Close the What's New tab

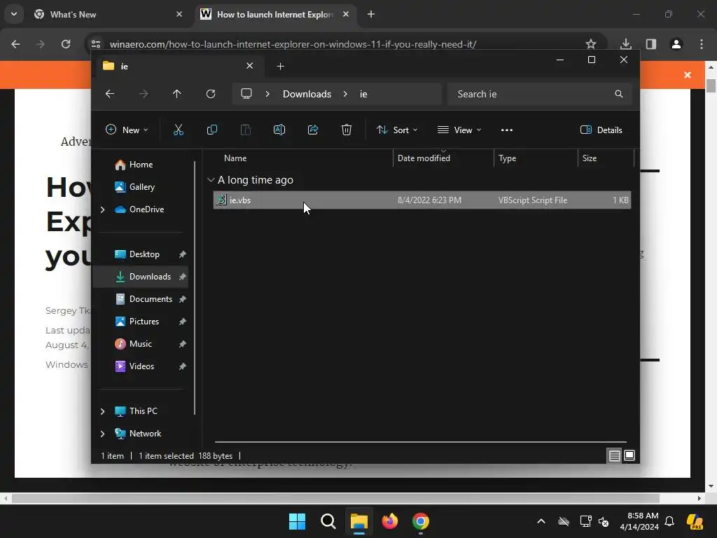pos(179,14)
